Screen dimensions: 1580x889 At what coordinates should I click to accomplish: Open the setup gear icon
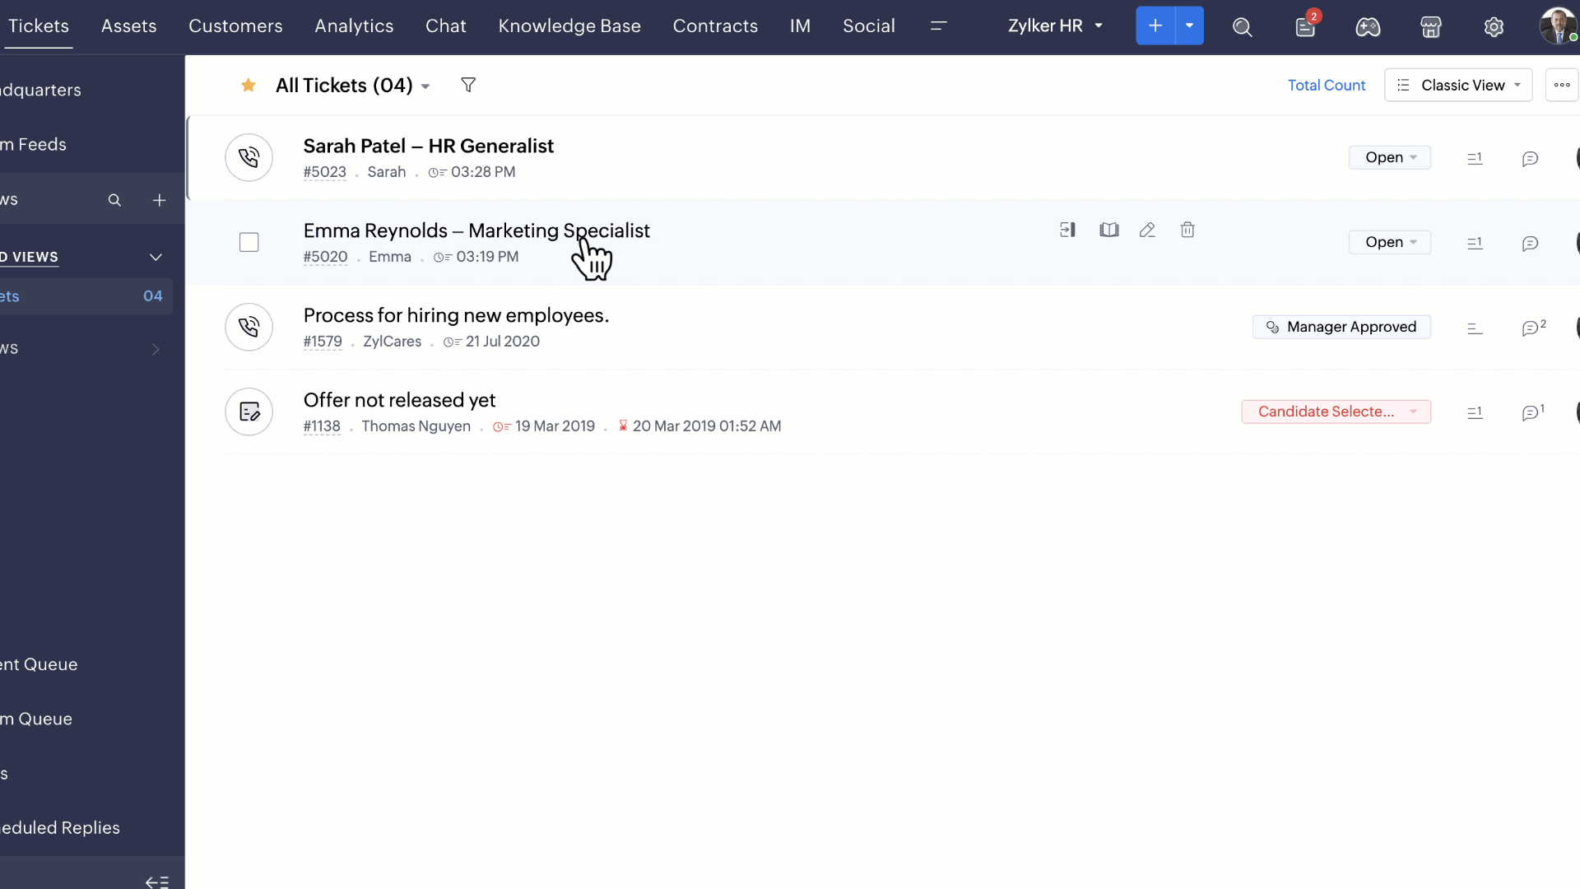[x=1494, y=27]
